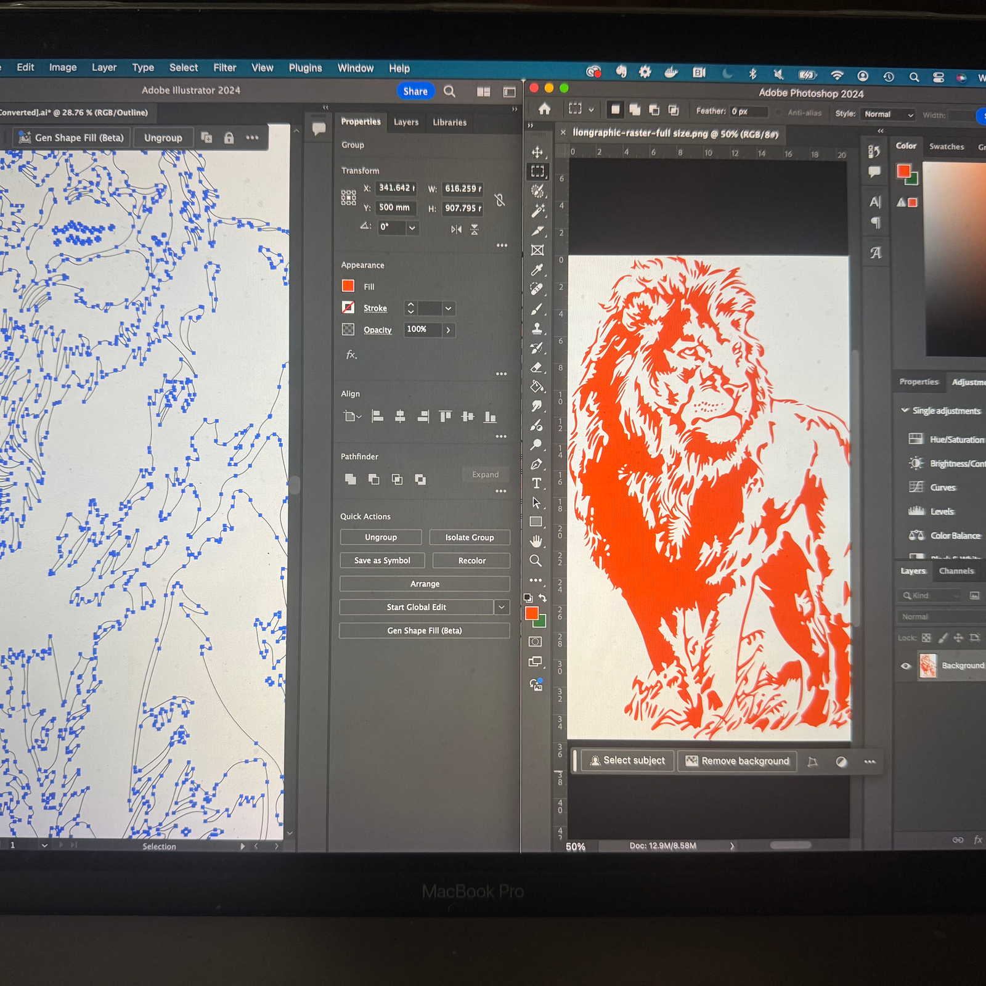This screenshot has height=986, width=986.
Task: Lock transparent pixels in the Layers panel
Action: 925,638
